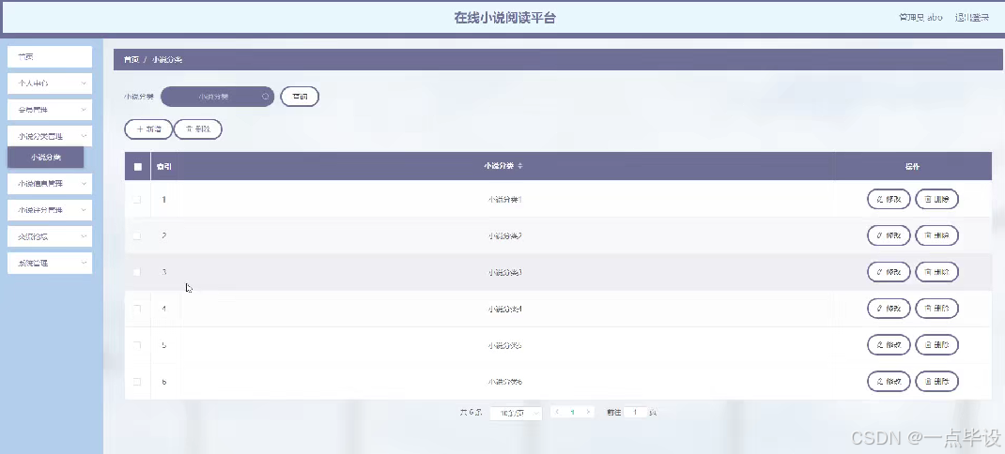The image size is (1005, 454).
Task: Open the page size dropdown (10条/页)
Action: pyautogui.click(x=516, y=413)
